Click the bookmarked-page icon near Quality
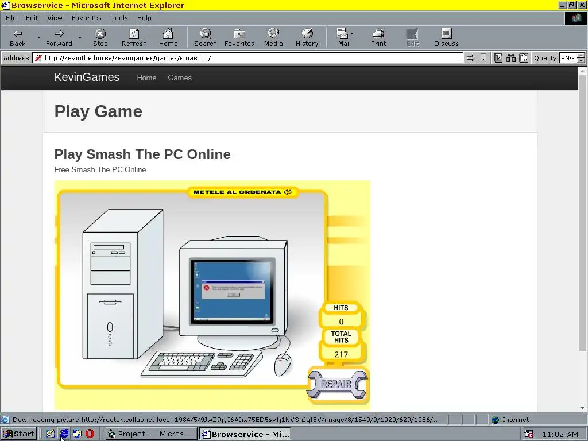 click(x=498, y=58)
